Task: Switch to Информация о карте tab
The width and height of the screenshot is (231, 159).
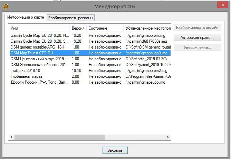Action: coord(26,17)
